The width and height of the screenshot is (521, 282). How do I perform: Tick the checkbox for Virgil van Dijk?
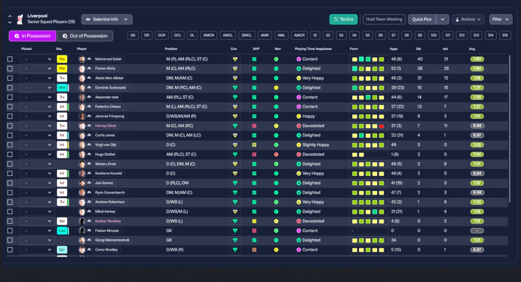(10, 145)
